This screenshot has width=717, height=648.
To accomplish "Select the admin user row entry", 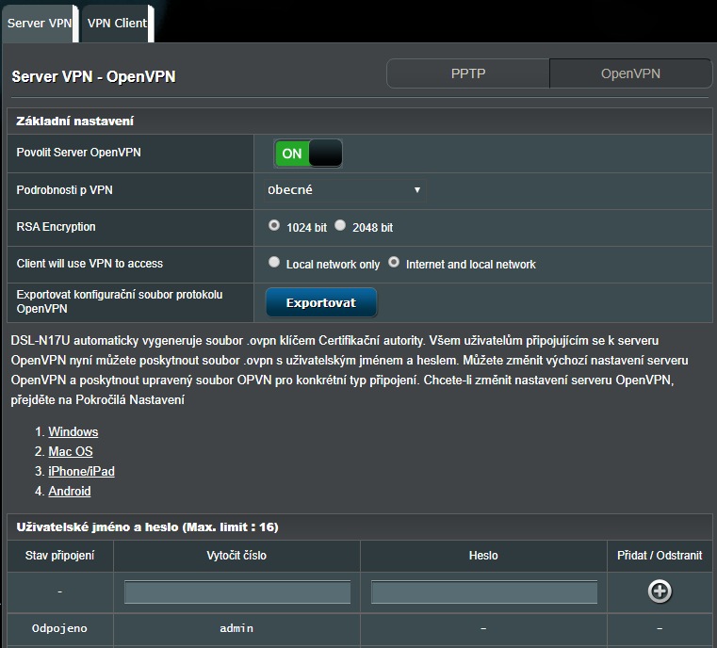I will 236,628.
